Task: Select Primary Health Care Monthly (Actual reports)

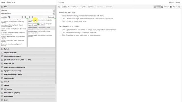Action: point(41,28)
